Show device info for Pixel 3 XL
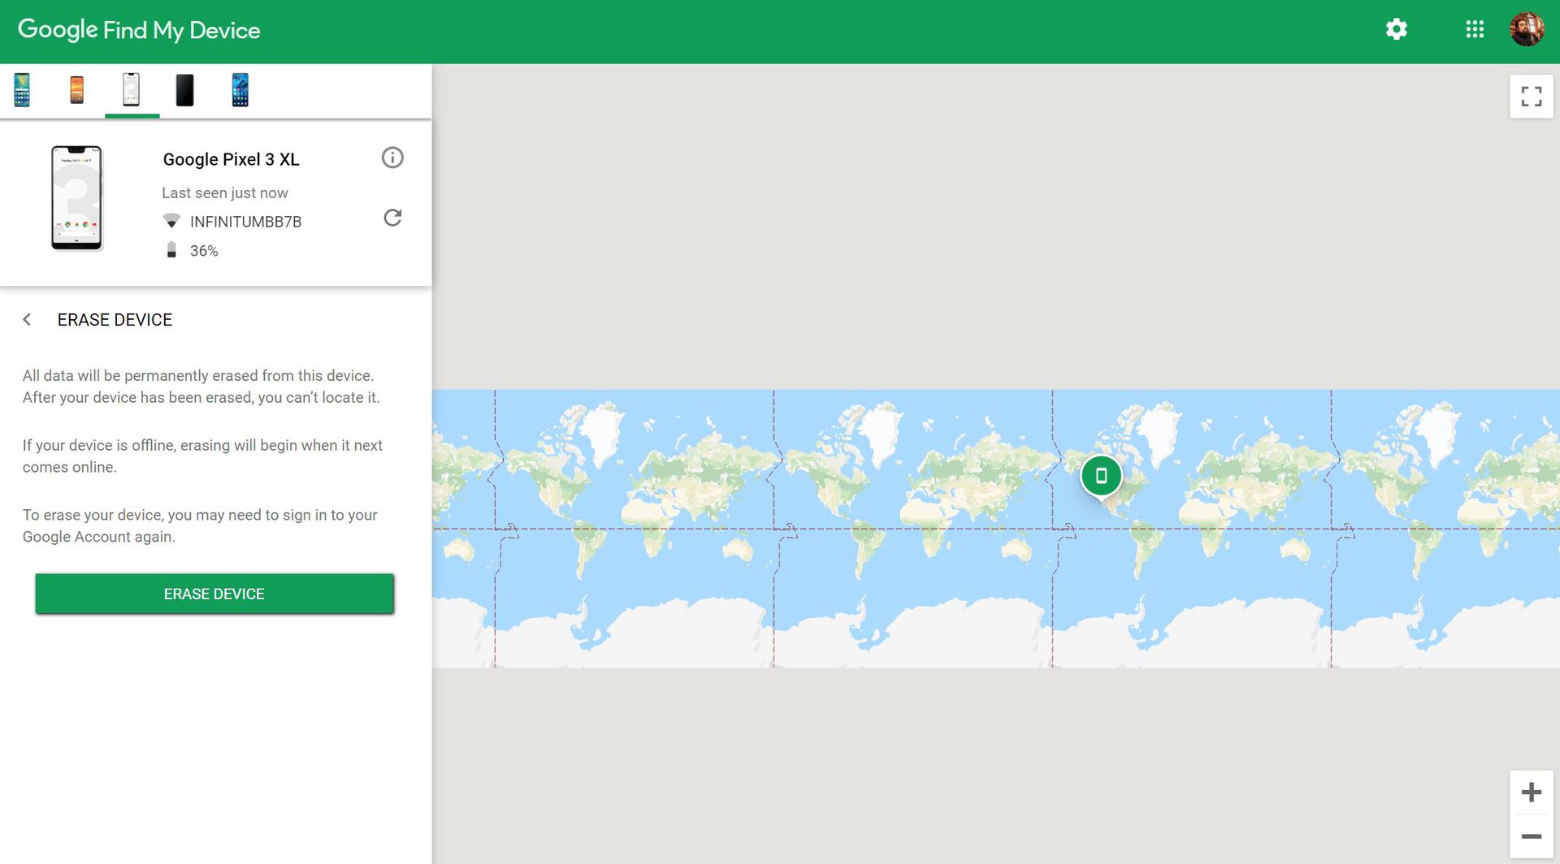 point(392,158)
